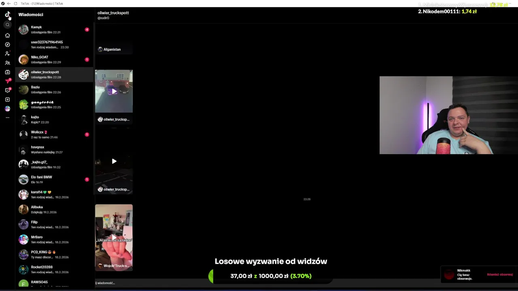Click the Wiadomości heading
Screen dimensions: 518x291
(31, 15)
